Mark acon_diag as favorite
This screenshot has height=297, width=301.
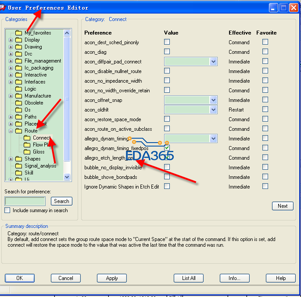[x=265, y=52]
